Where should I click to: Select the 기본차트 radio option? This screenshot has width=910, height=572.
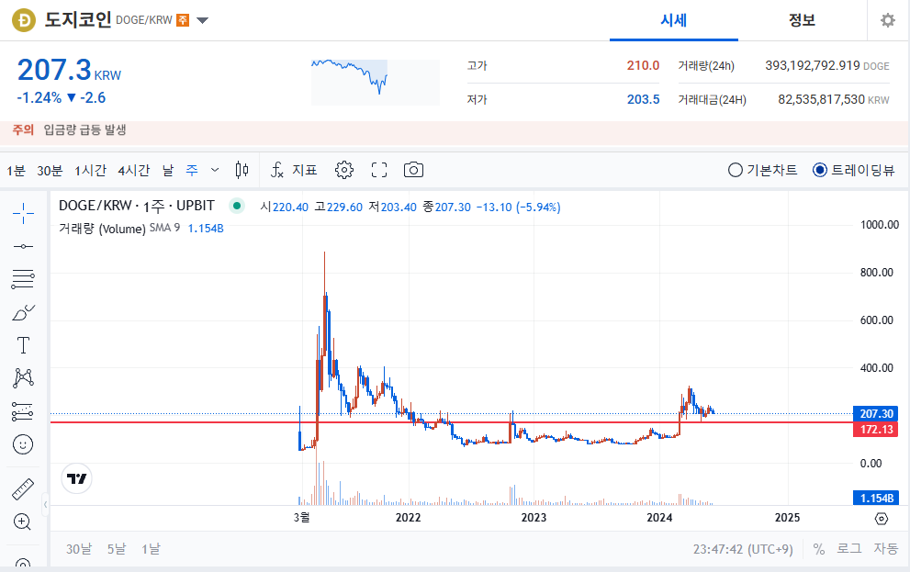tap(762, 170)
